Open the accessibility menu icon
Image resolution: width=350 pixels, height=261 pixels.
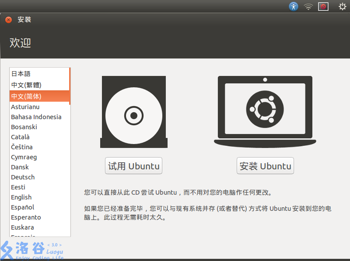click(293, 7)
